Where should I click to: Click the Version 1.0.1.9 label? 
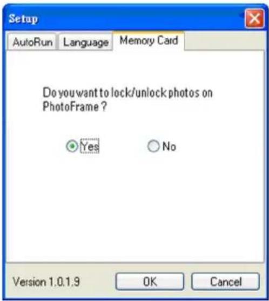pyautogui.click(x=46, y=282)
